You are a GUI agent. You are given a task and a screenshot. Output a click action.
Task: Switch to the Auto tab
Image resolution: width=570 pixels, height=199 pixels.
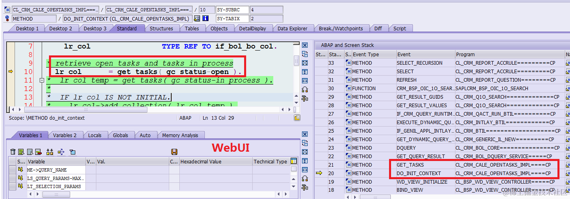(x=145, y=135)
